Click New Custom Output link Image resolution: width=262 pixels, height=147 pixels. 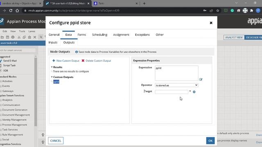(x=68, y=61)
